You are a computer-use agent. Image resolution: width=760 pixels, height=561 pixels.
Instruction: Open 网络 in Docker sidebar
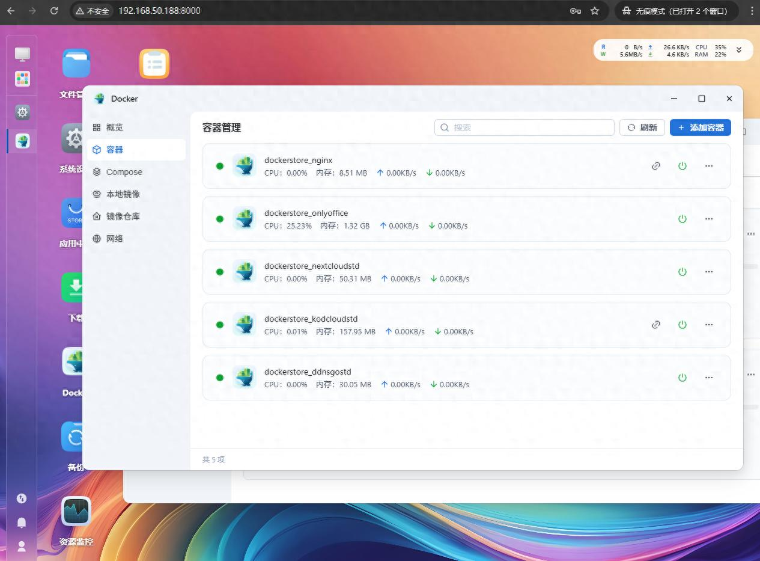pos(136,239)
